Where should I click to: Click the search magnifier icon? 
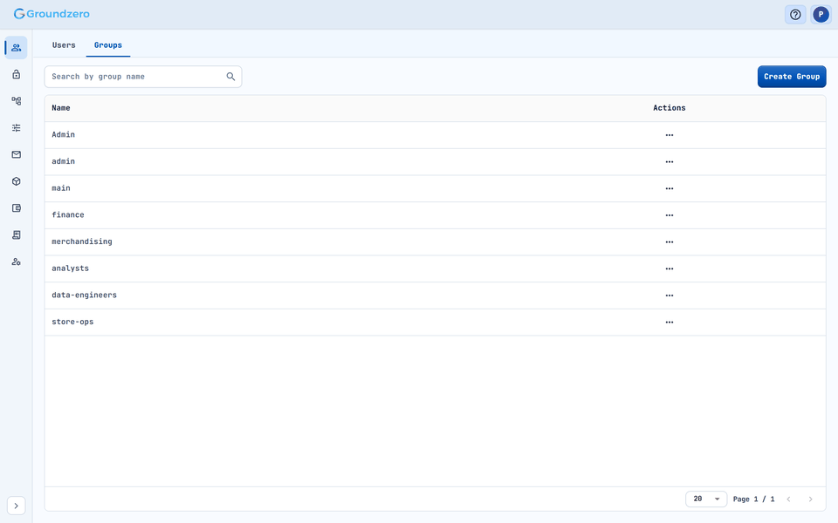click(230, 77)
